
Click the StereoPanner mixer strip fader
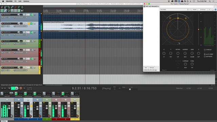(x=28, y=107)
